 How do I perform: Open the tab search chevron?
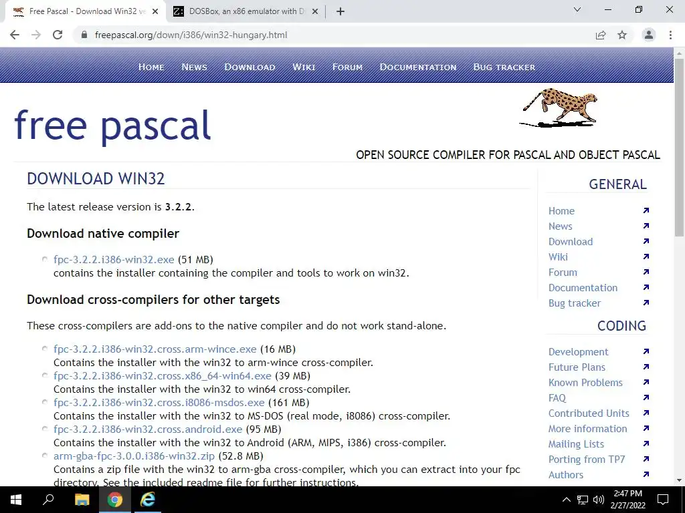(x=577, y=9)
